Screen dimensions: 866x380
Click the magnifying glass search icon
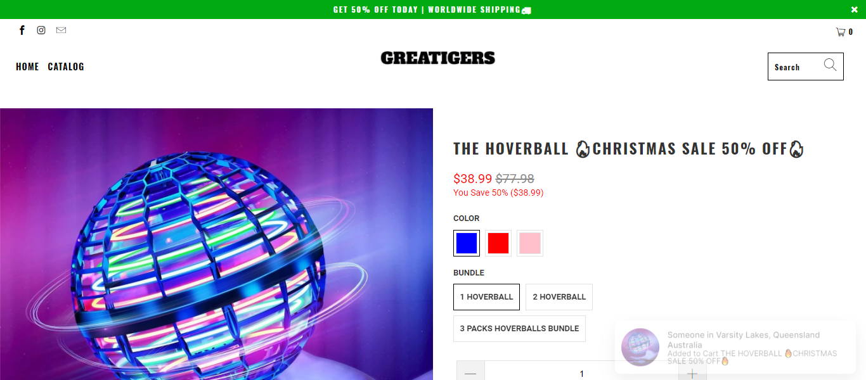click(x=830, y=65)
